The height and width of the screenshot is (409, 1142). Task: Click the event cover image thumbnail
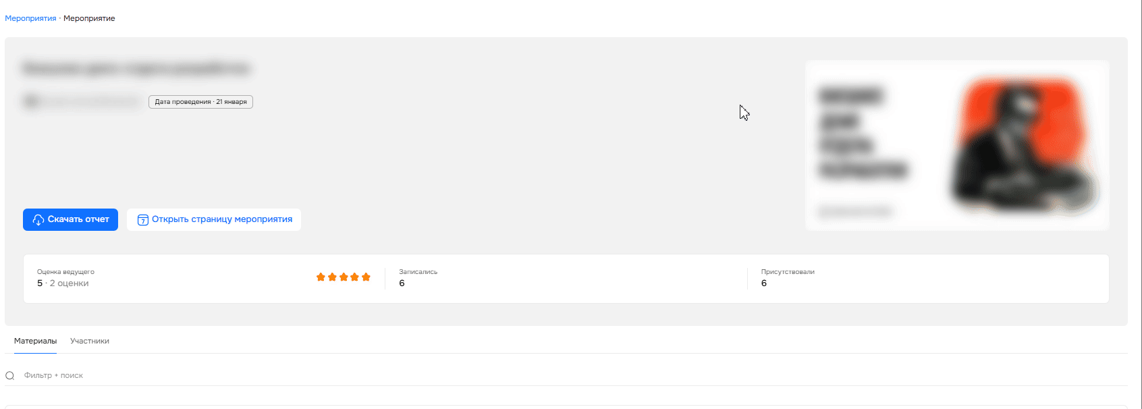tap(957, 145)
